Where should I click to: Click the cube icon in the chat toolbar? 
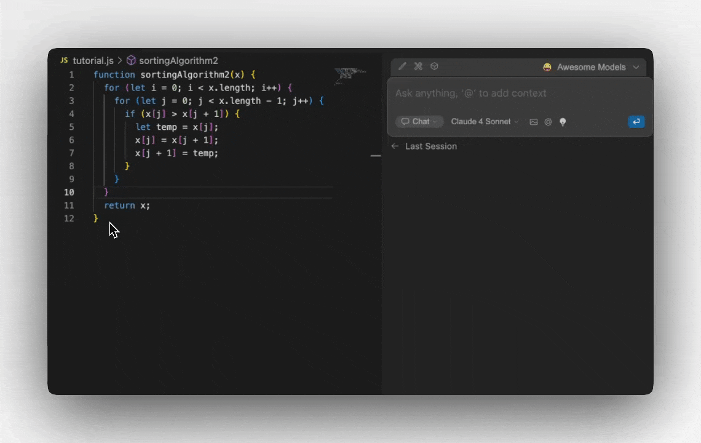(434, 66)
